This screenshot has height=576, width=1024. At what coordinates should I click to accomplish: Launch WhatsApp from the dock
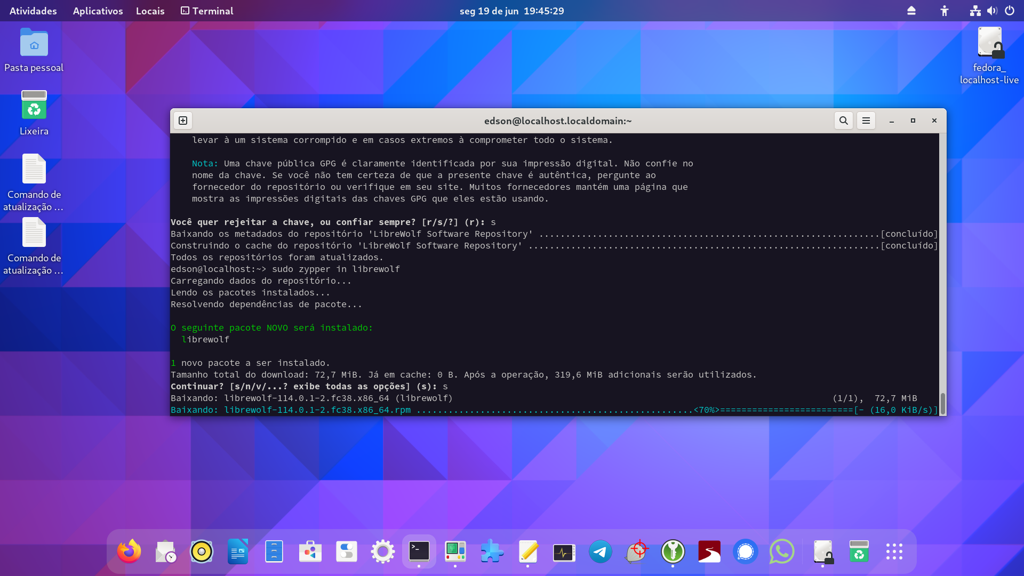(x=782, y=551)
